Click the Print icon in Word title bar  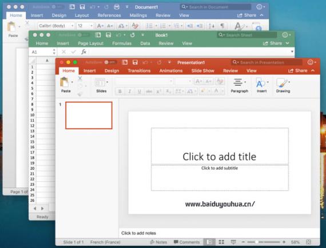tap(117, 7)
